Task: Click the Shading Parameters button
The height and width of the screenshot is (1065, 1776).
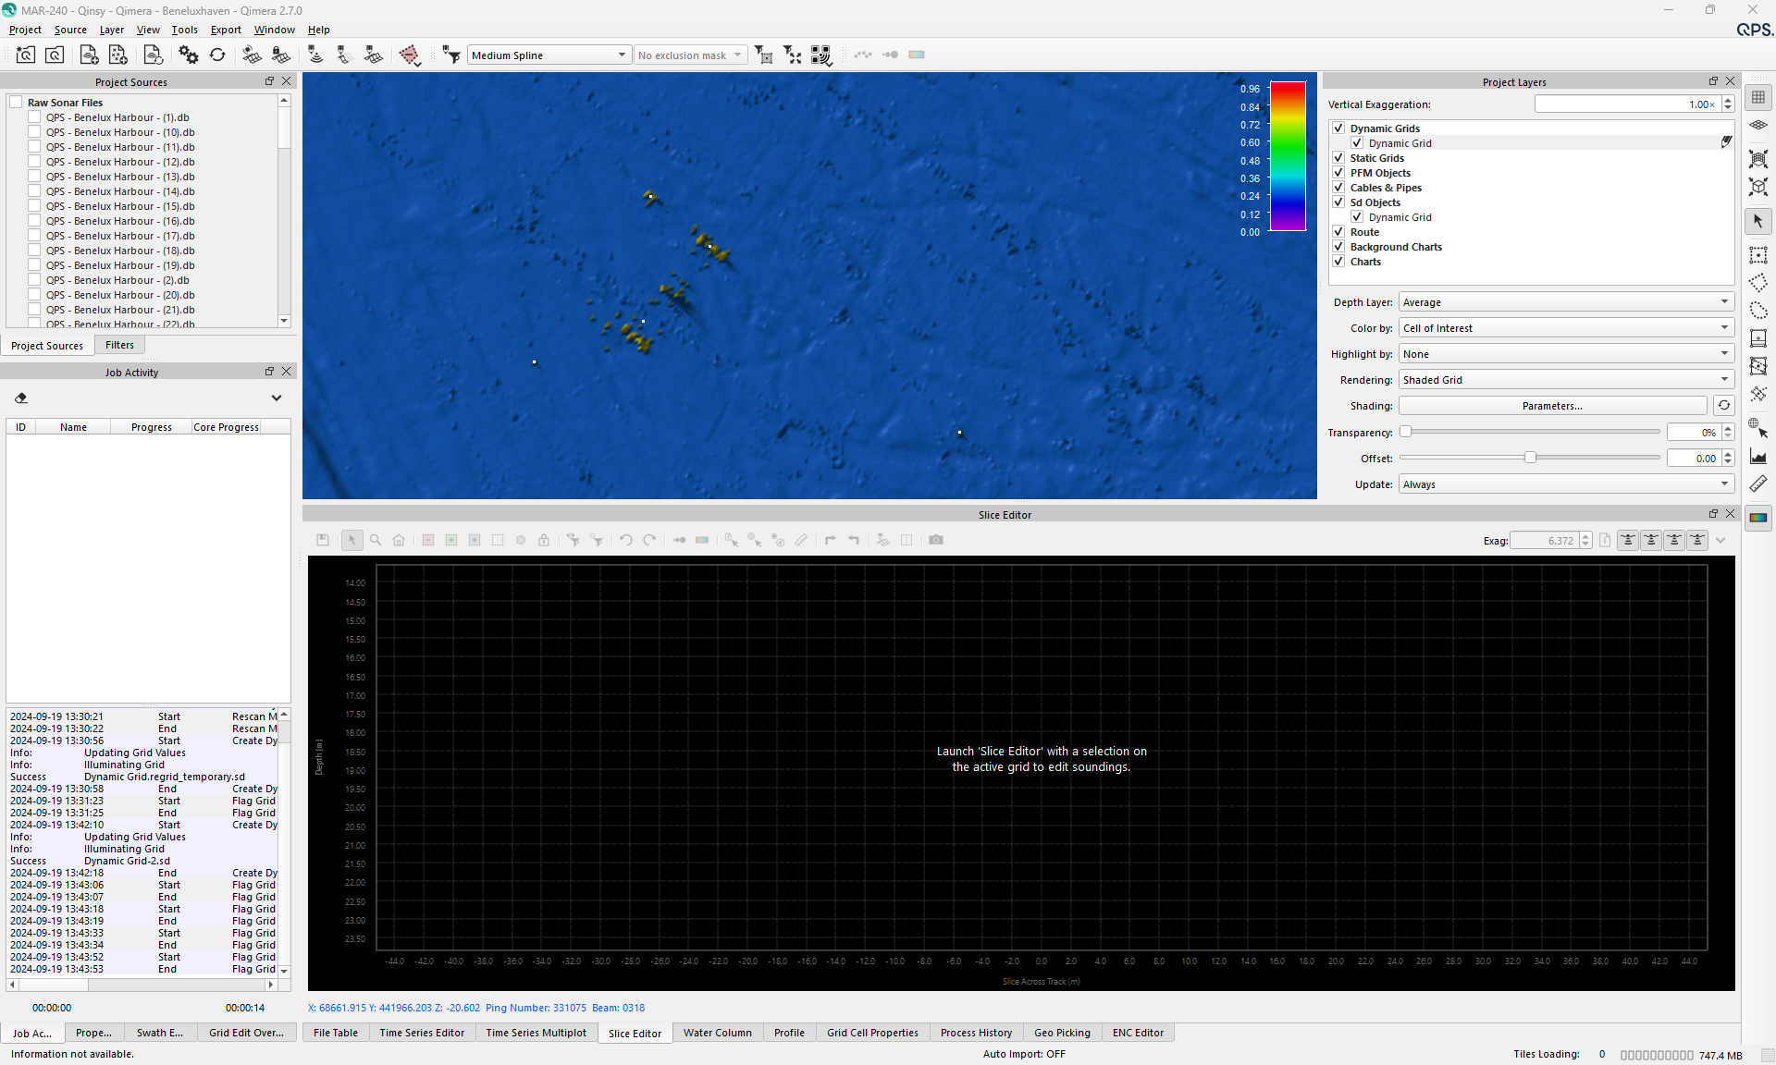Action: click(1552, 405)
